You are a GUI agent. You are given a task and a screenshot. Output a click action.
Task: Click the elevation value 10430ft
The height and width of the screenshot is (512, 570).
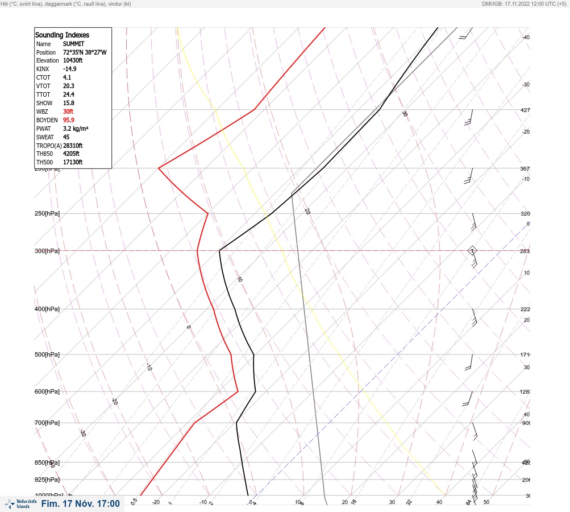pos(73,60)
